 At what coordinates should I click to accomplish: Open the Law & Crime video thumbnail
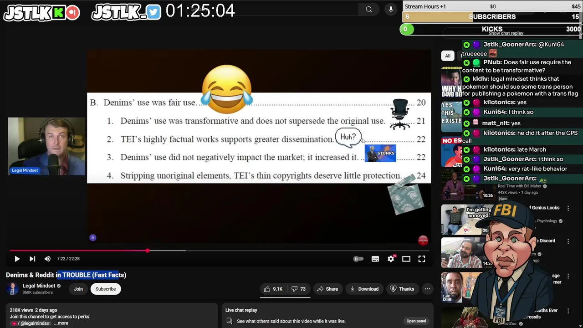(460, 287)
